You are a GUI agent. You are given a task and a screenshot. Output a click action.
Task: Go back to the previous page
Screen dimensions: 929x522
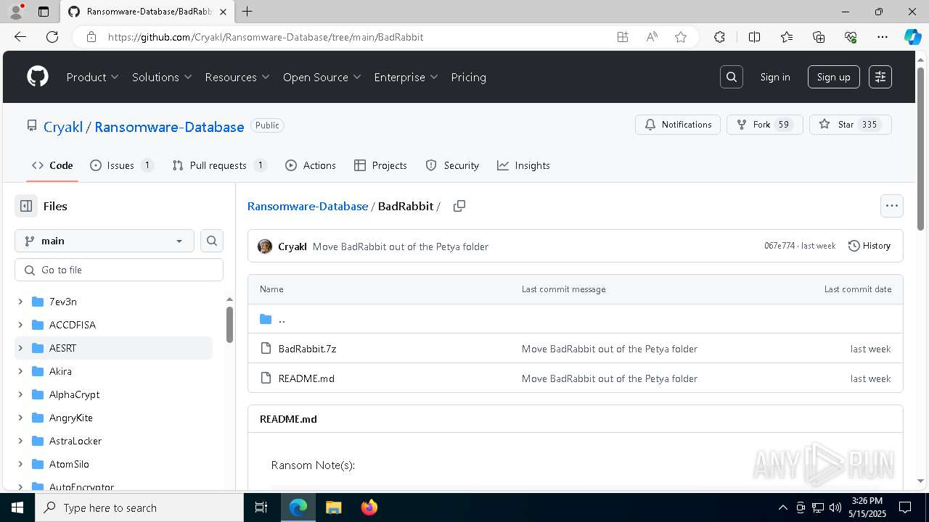[20, 37]
